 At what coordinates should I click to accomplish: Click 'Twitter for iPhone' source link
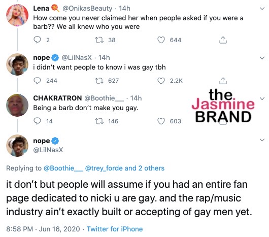[115, 229]
